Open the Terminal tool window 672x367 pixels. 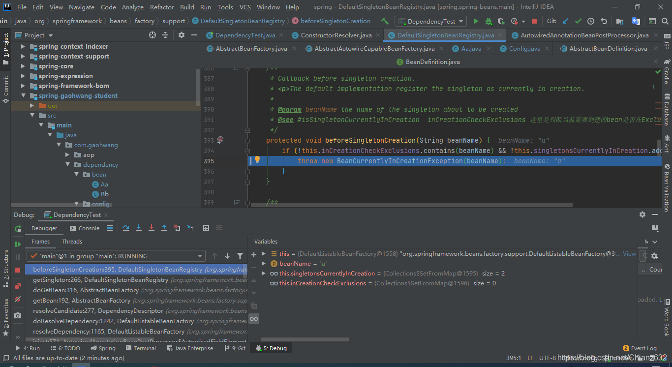click(140, 348)
